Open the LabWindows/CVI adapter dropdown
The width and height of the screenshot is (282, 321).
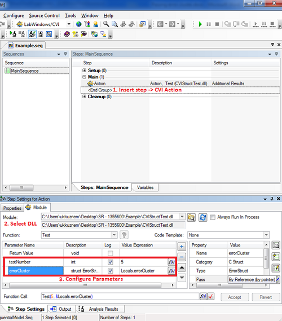(69, 24)
